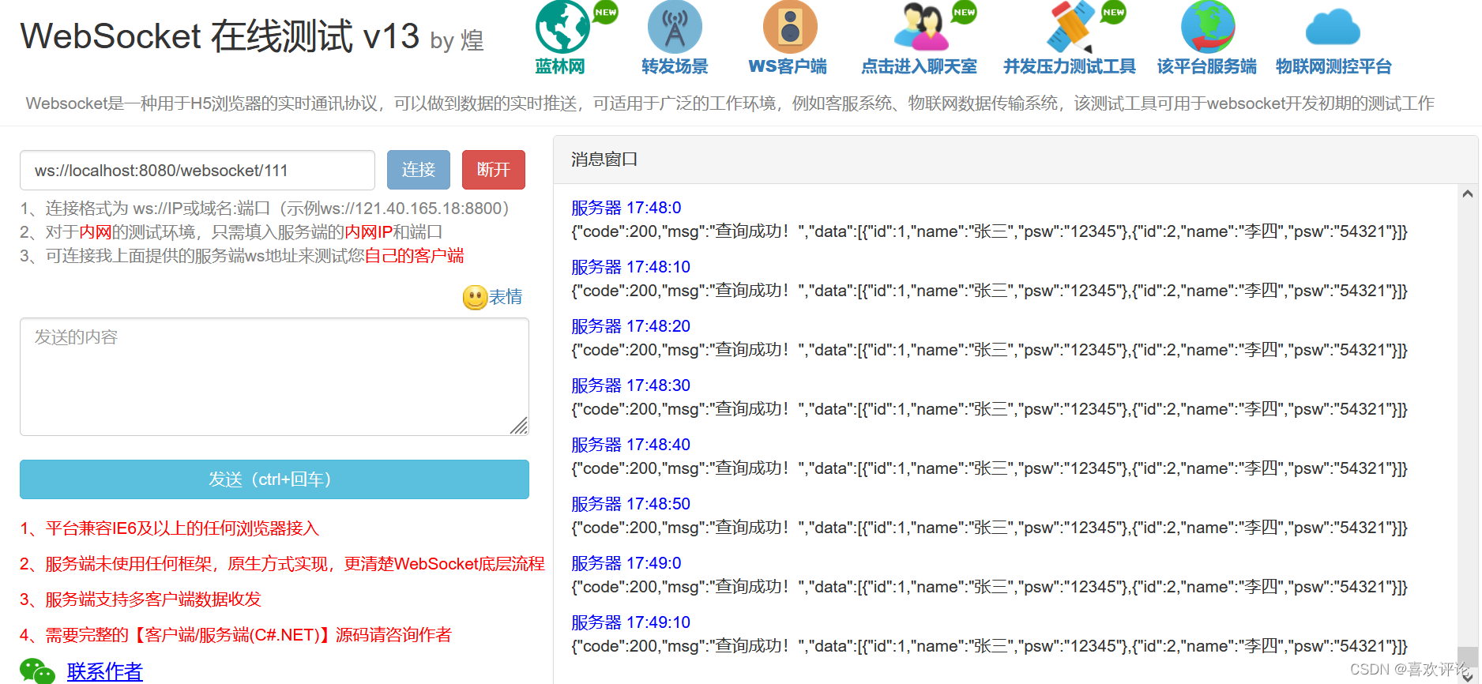This screenshot has width=1482, height=684.
Task: Click the JSON message under 17:48:0
Action: 989,231
